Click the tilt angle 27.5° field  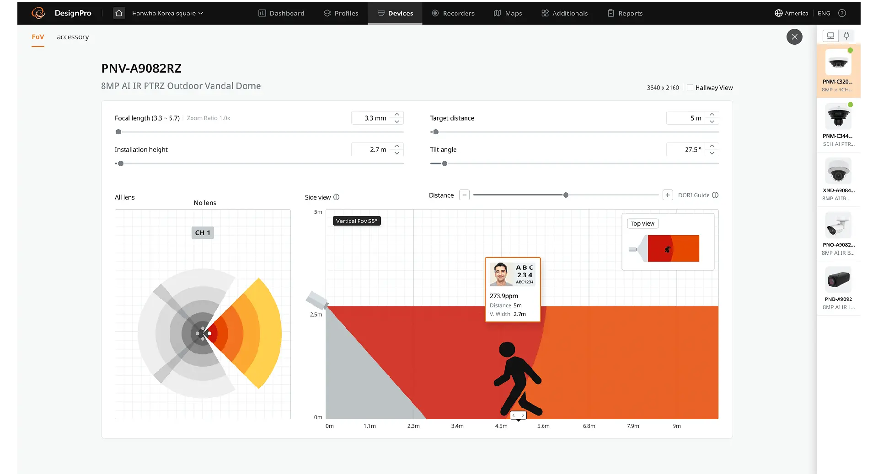point(685,149)
